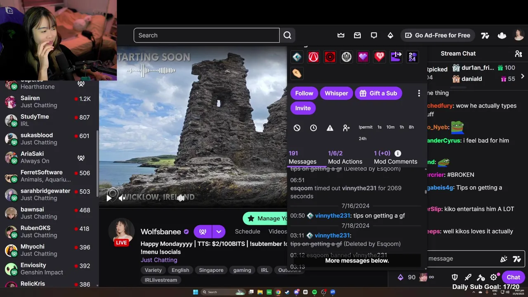Send message with Chat button

click(x=513, y=277)
